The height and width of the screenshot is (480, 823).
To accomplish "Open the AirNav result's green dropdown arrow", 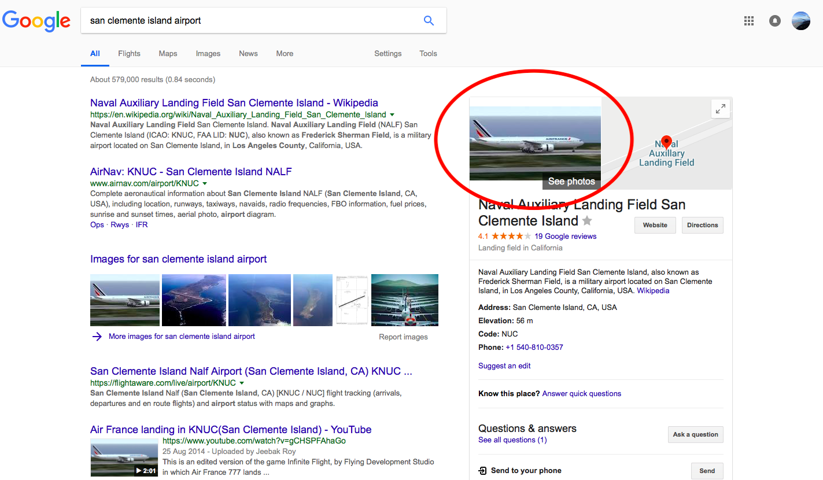I will coord(205,183).
